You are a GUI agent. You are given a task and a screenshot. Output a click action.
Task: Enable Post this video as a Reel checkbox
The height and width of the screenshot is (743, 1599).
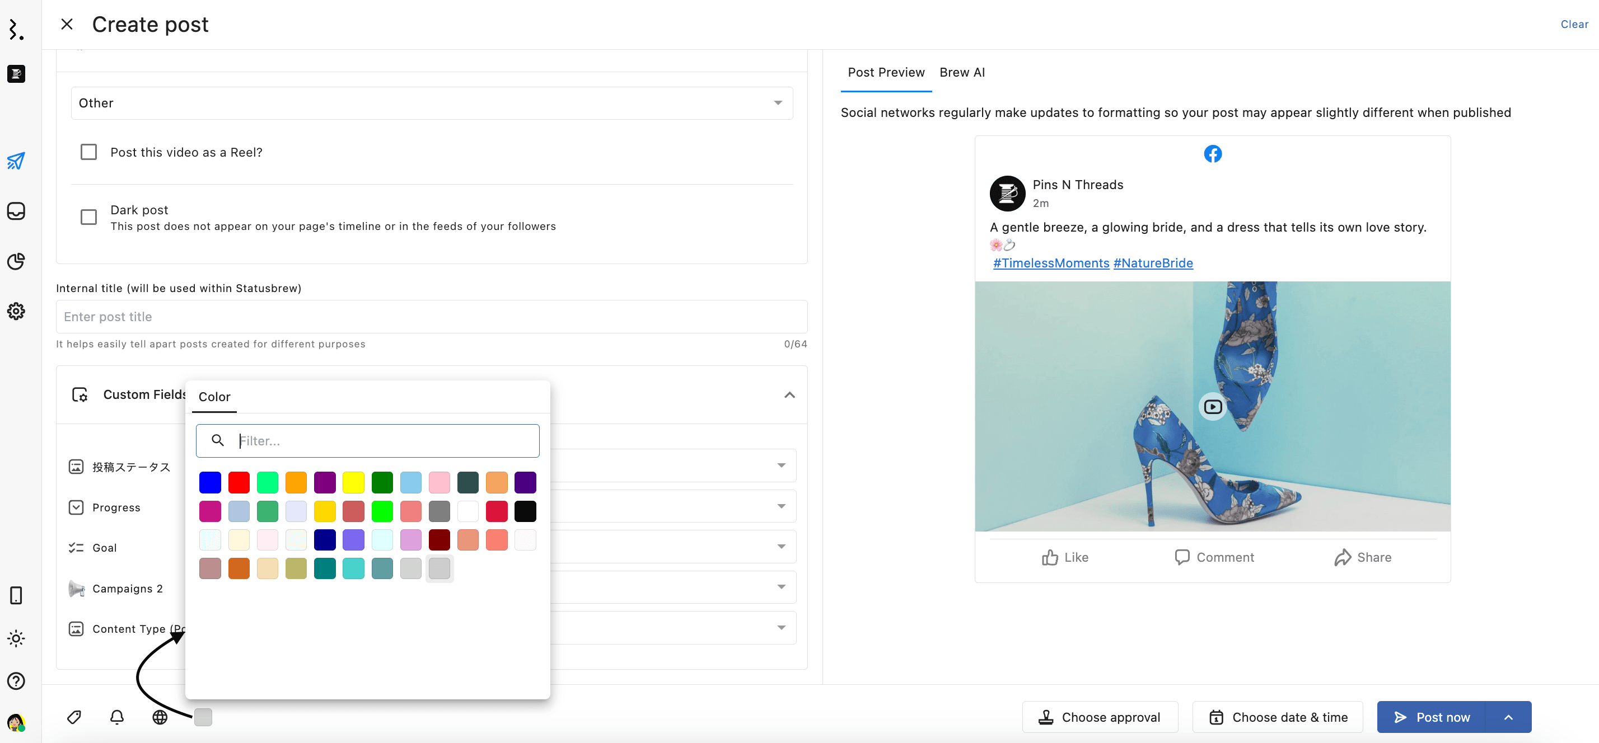(x=89, y=152)
